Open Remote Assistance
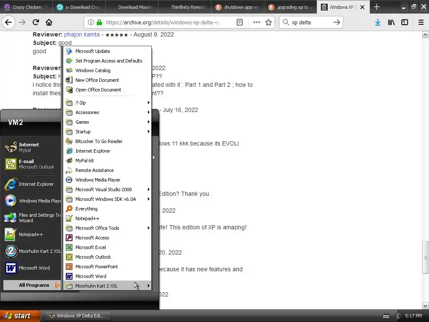 [107, 170]
